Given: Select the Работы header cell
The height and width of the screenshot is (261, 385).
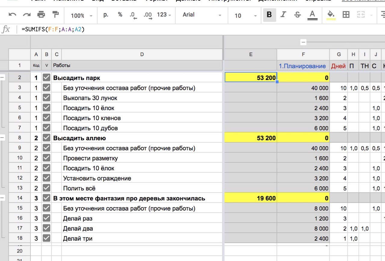Looking at the screenshot, I should click(x=137, y=65).
